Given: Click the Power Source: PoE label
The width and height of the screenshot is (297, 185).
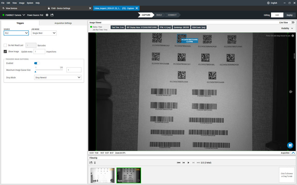Looking at the screenshot, I should 35,15.
